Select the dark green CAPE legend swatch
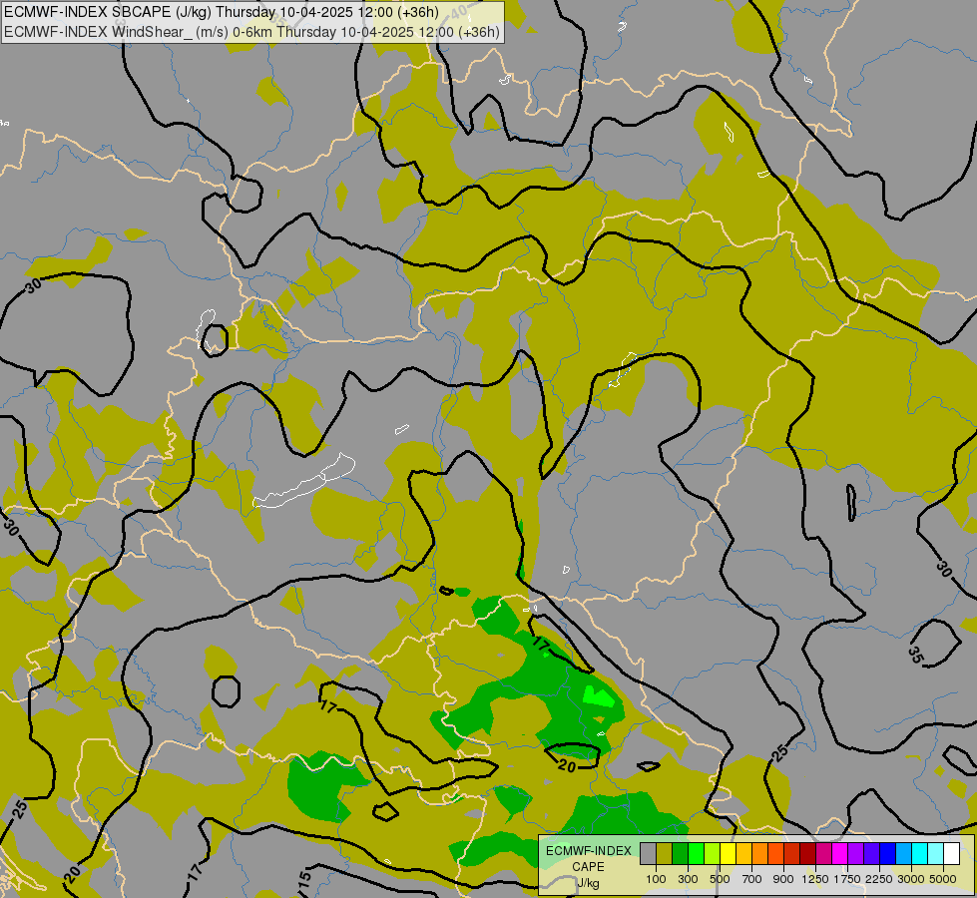This screenshot has height=898, width=977. click(681, 854)
